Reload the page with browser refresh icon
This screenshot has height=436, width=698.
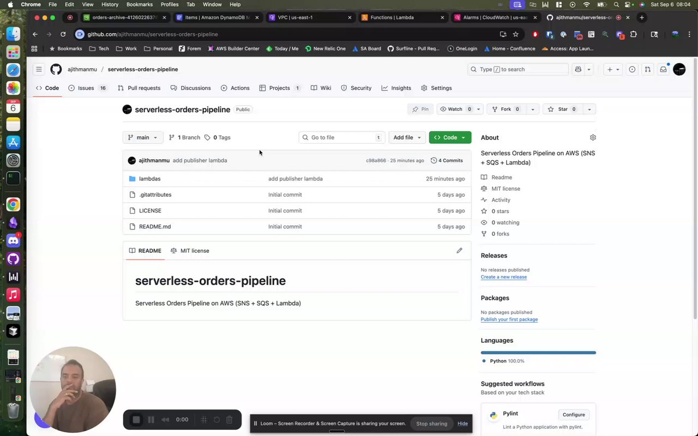pyautogui.click(x=63, y=34)
